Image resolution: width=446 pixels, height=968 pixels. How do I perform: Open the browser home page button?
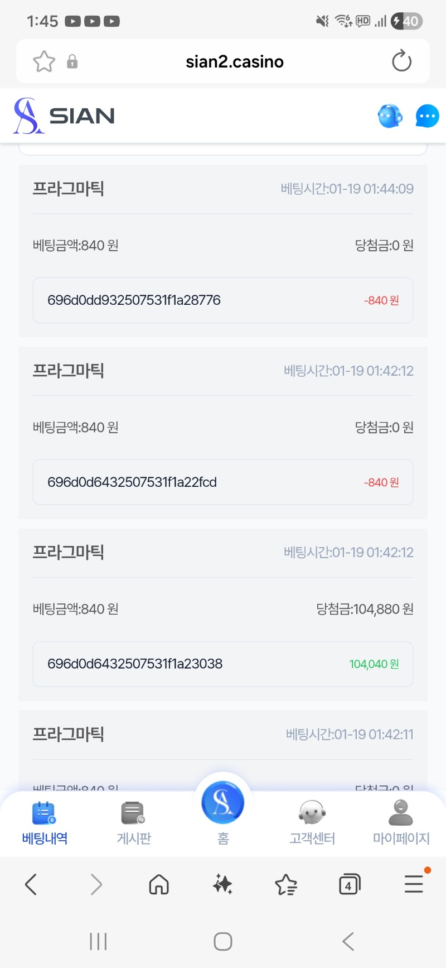click(159, 884)
